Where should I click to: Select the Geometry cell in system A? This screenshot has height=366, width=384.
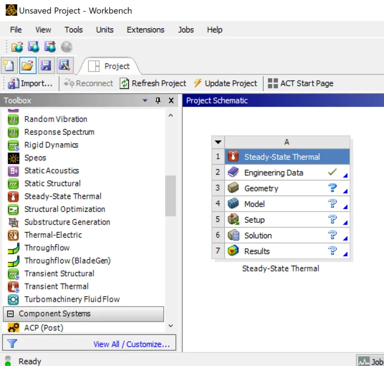(261, 188)
